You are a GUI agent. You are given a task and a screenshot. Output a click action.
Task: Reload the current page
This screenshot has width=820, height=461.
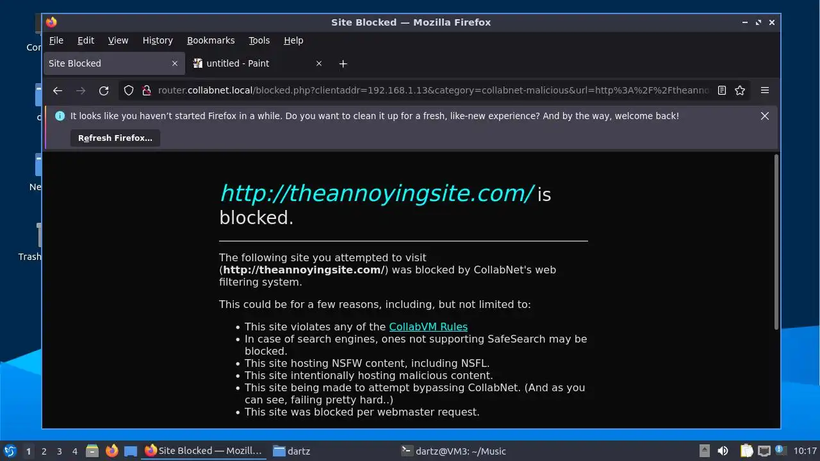click(x=104, y=90)
